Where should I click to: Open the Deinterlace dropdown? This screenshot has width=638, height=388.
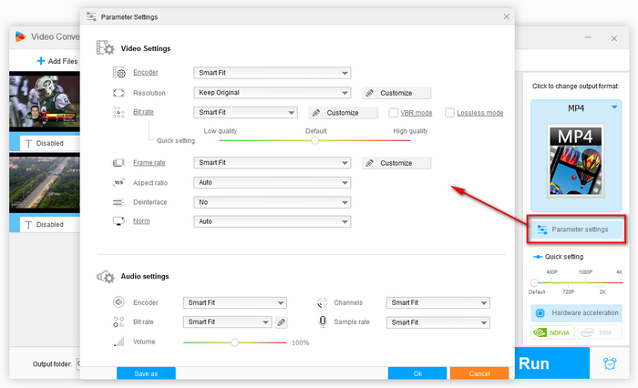tap(273, 202)
